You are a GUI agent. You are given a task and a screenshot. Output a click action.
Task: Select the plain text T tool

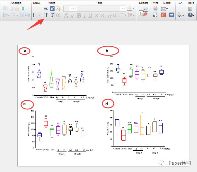46,15
